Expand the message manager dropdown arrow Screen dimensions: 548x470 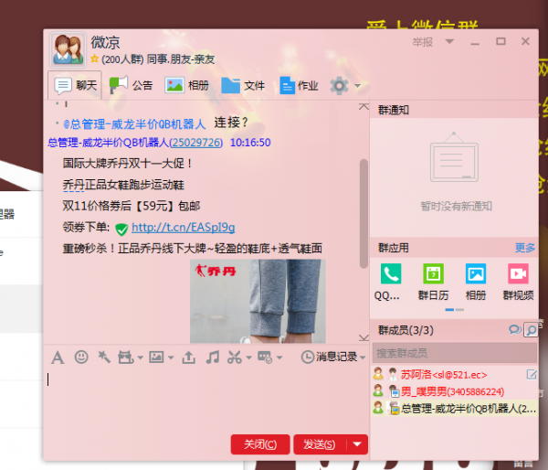pos(279,358)
